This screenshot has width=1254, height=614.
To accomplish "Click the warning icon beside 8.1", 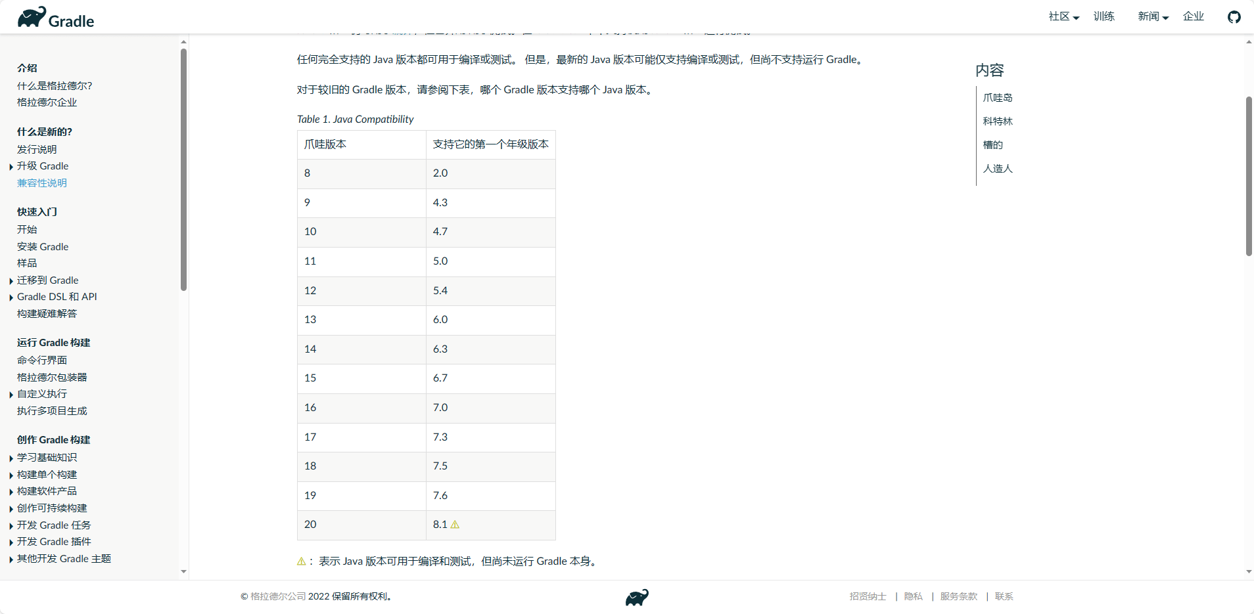I will click(x=455, y=525).
